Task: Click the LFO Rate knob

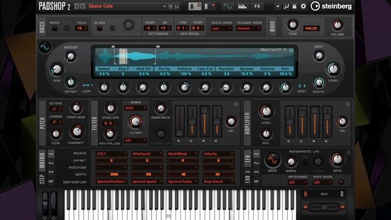Action: [x=337, y=159]
